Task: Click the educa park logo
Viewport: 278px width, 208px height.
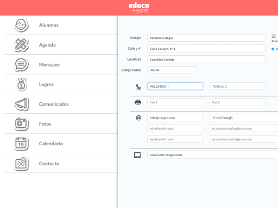Action: [x=139, y=8]
